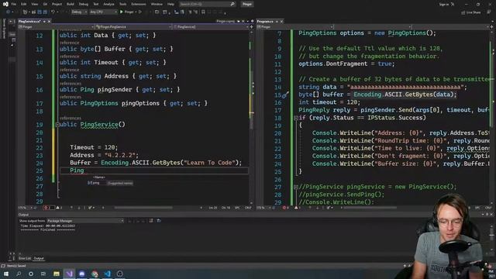
Task: Open the View menu
Action: 34,4
